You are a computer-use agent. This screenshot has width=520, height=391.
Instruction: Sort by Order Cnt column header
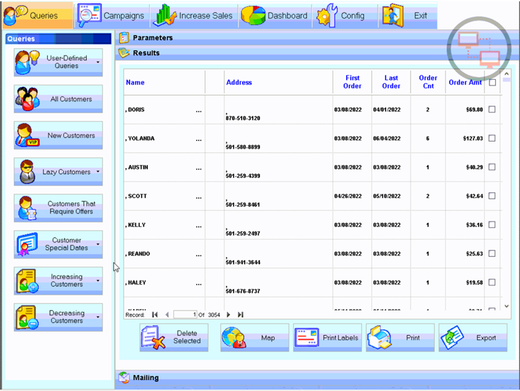(428, 82)
